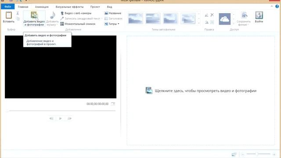Click the storyboard area to browse videos

(x=201, y=90)
